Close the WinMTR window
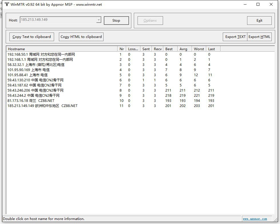 click(x=271, y=4)
